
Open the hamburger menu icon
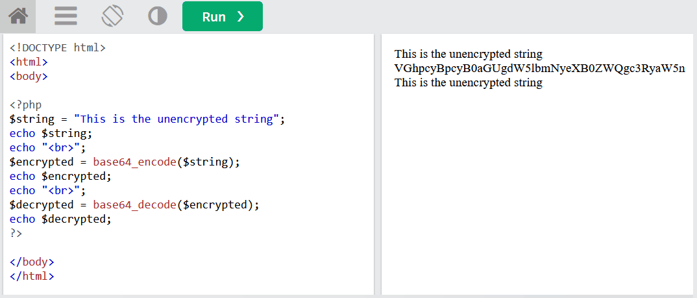click(66, 16)
